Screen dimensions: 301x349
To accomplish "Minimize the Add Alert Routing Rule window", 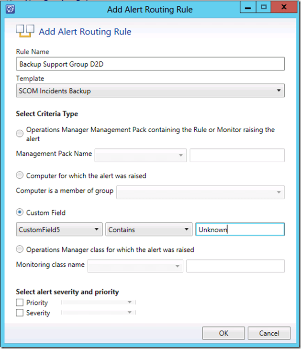I will (246, 8).
